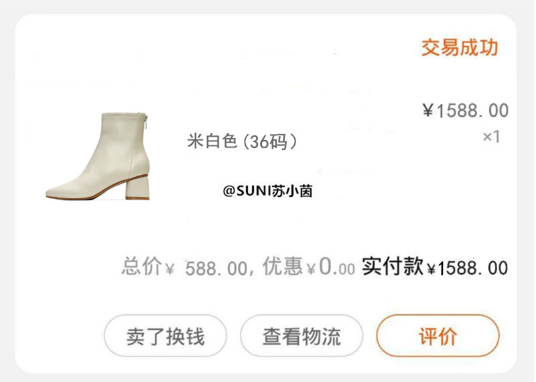Click the 优惠 ¥0.00 discount text

pyautogui.click(x=309, y=267)
